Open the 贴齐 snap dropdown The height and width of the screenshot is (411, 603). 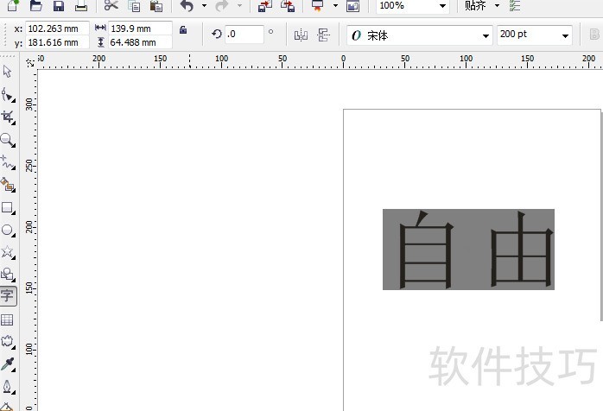[497, 5]
